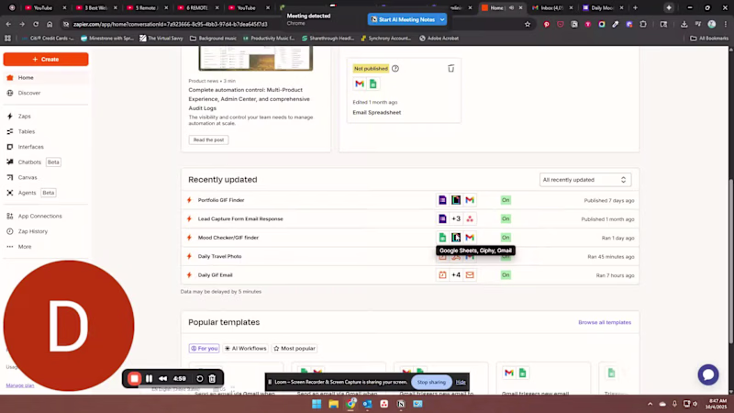Click Google Sheets icon in Mood Checker/GIF finder row

(442, 238)
